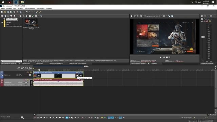Click the Record button in timeline transport
This screenshot has height=122, width=217.
click(35, 118)
